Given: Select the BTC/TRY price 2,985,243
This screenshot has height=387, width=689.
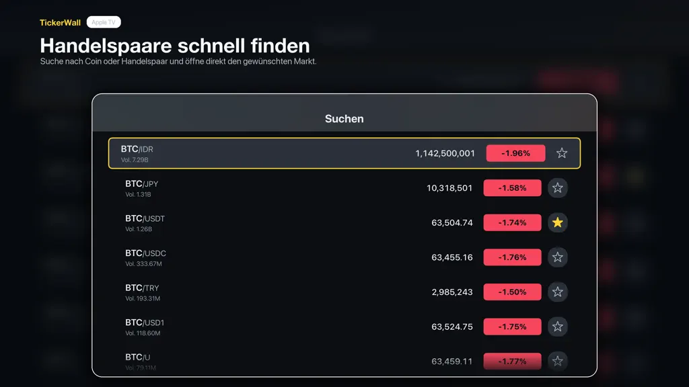Looking at the screenshot, I should (452, 292).
